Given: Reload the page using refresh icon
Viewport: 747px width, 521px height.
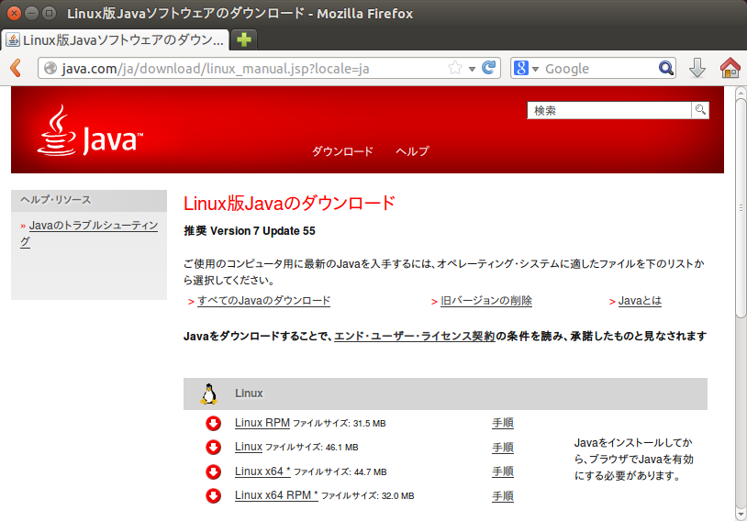Looking at the screenshot, I should (x=489, y=68).
